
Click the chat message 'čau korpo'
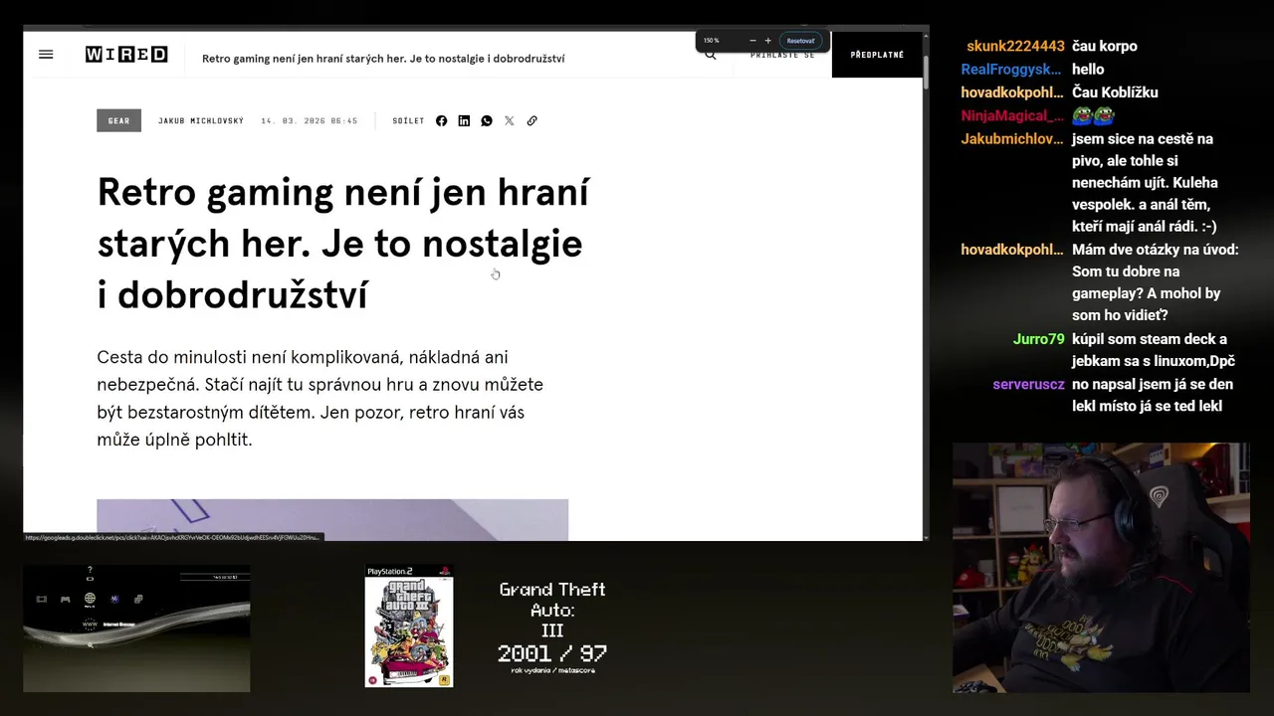click(x=1105, y=46)
